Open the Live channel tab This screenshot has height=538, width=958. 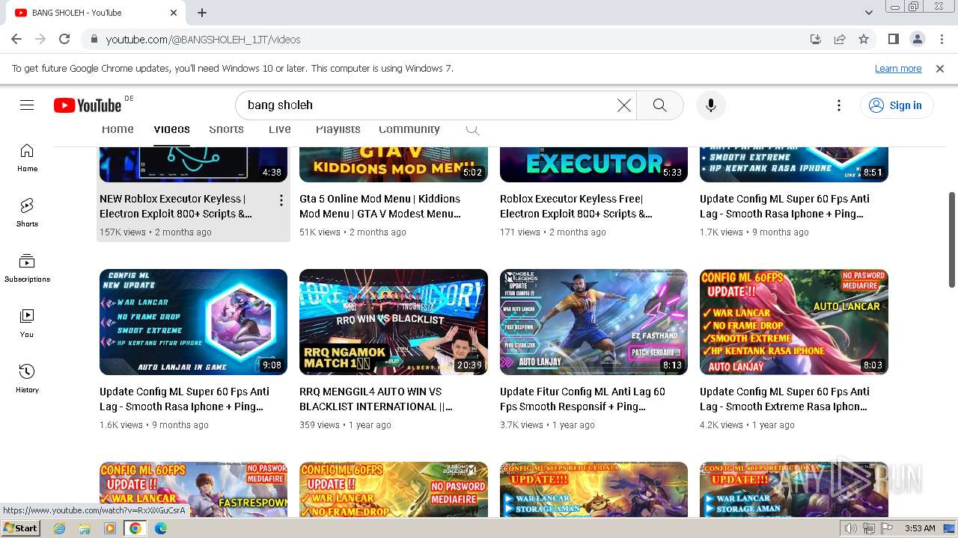coord(280,129)
